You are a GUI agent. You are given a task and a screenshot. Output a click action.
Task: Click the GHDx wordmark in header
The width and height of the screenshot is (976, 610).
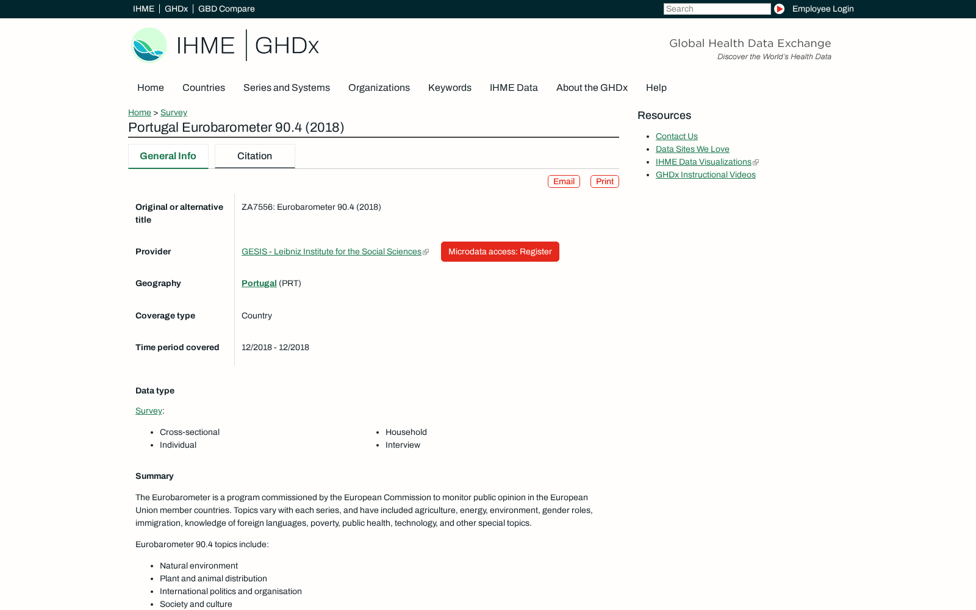287,46
